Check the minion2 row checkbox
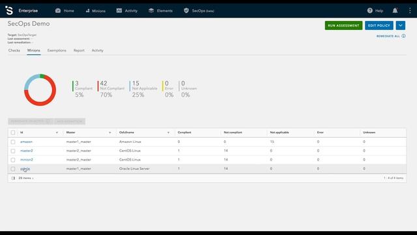The height and width of the screenshot is (235, 417). coord(13,160)
